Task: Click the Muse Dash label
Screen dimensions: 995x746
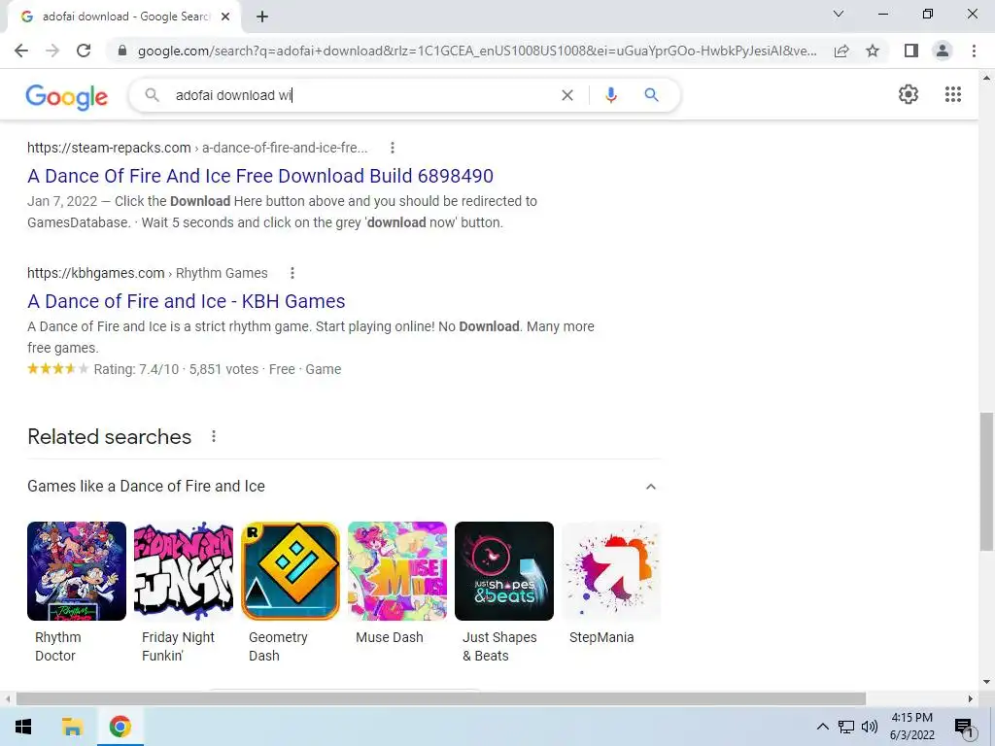Action: point(389,637)
